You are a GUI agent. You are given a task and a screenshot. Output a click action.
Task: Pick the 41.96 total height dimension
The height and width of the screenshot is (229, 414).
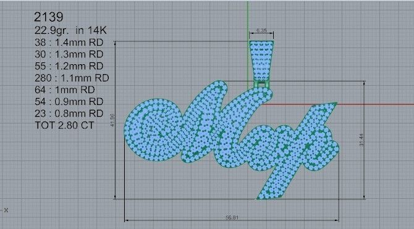pos(112,120)
